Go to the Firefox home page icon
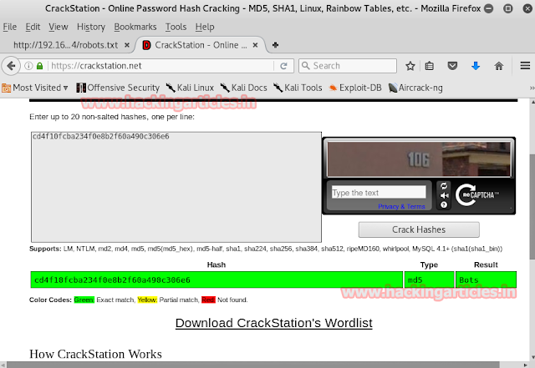Viewport: 535px width, 368px height. click(x=499, y=66)
